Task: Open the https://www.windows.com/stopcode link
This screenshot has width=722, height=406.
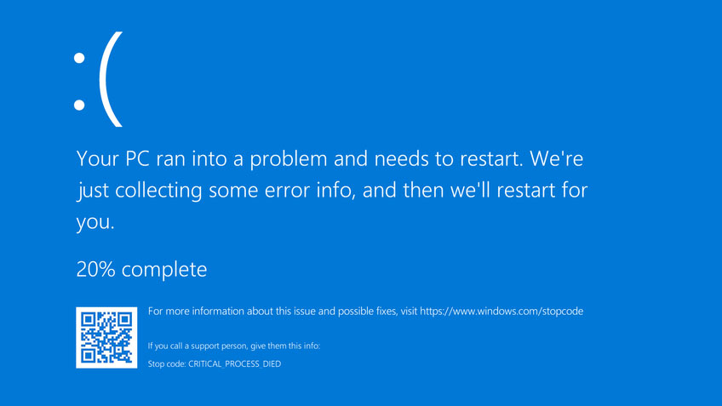Action: 501,312
